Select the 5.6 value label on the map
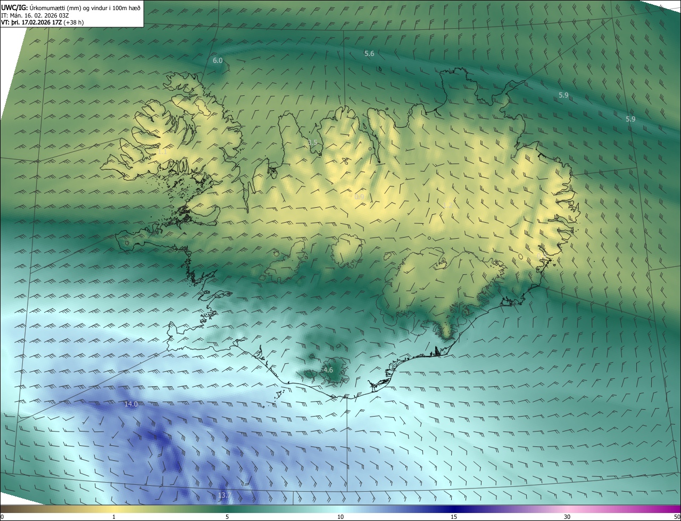 tap(369, 53)
